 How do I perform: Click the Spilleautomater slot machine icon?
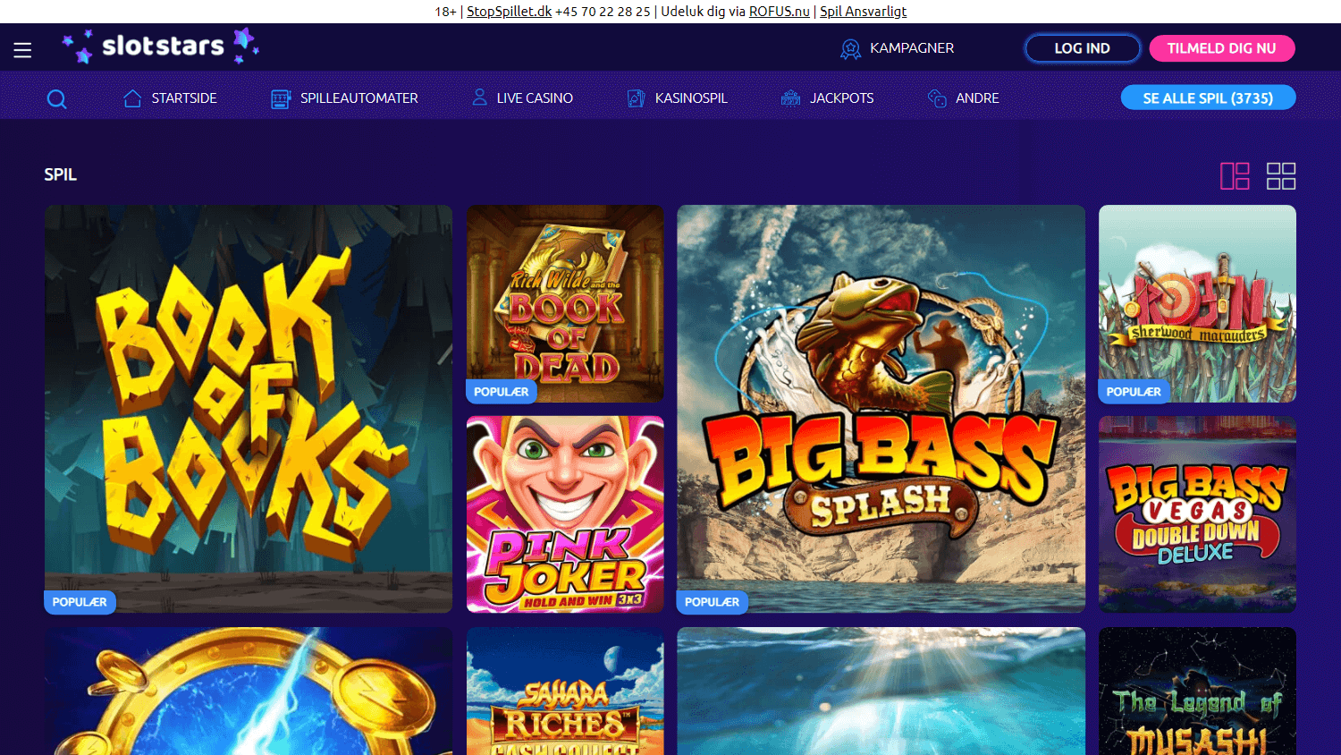coord(281,98)
